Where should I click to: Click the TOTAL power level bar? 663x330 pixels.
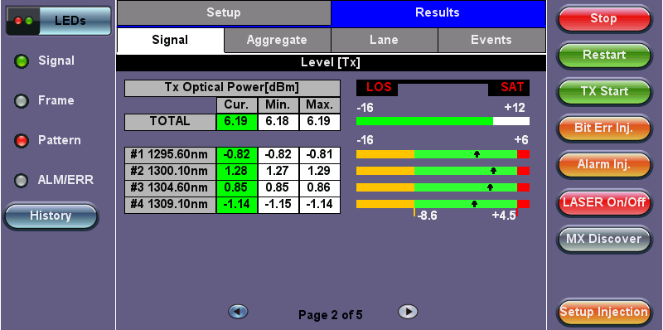point(443,121)
